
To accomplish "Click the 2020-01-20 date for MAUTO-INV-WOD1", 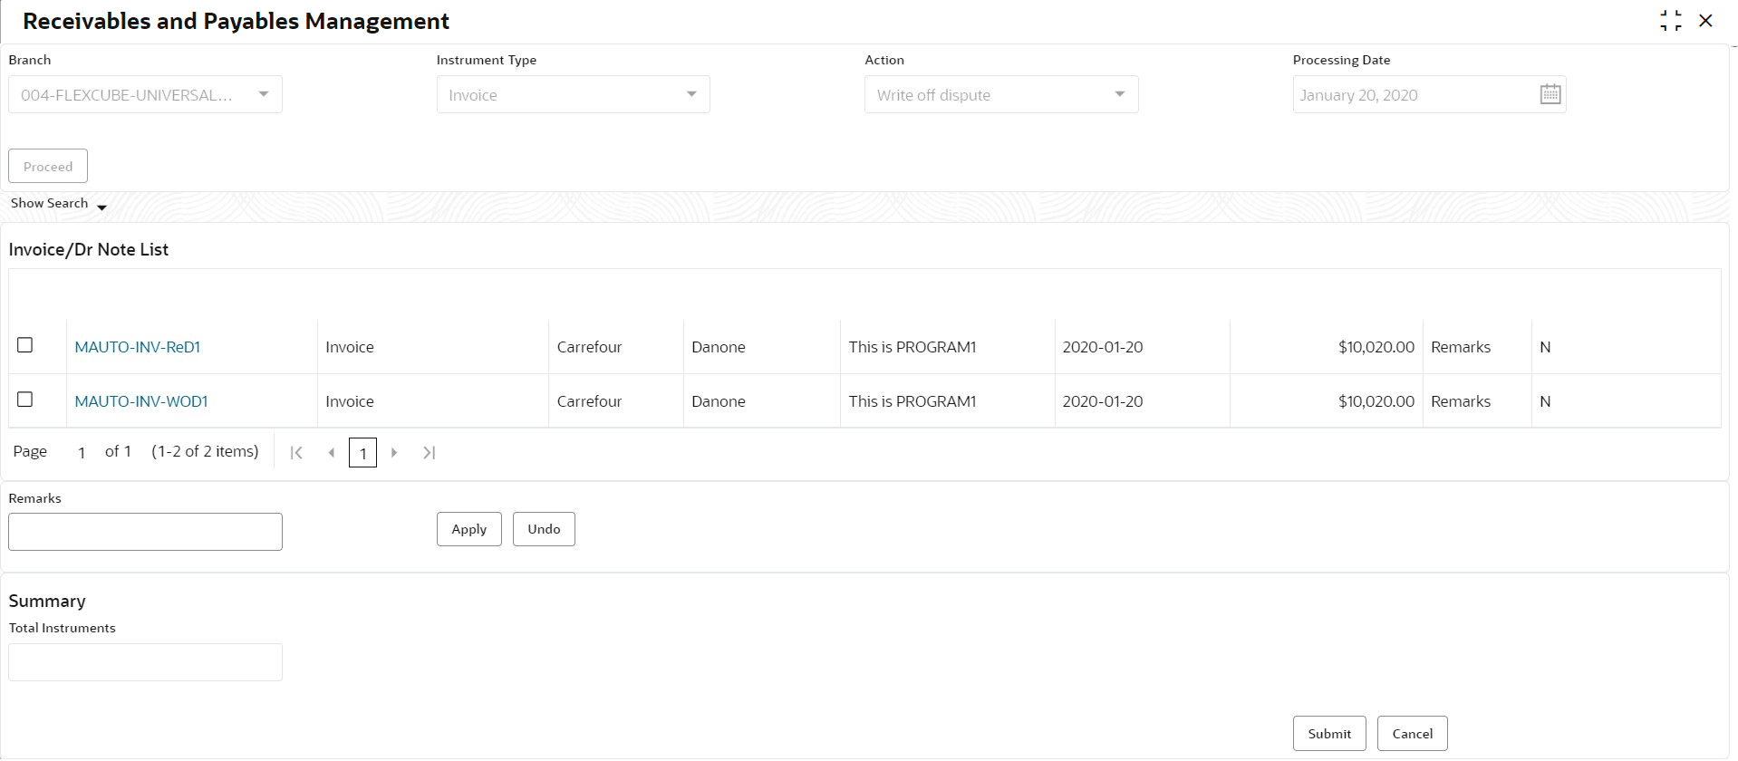I will coord(1103,401).
